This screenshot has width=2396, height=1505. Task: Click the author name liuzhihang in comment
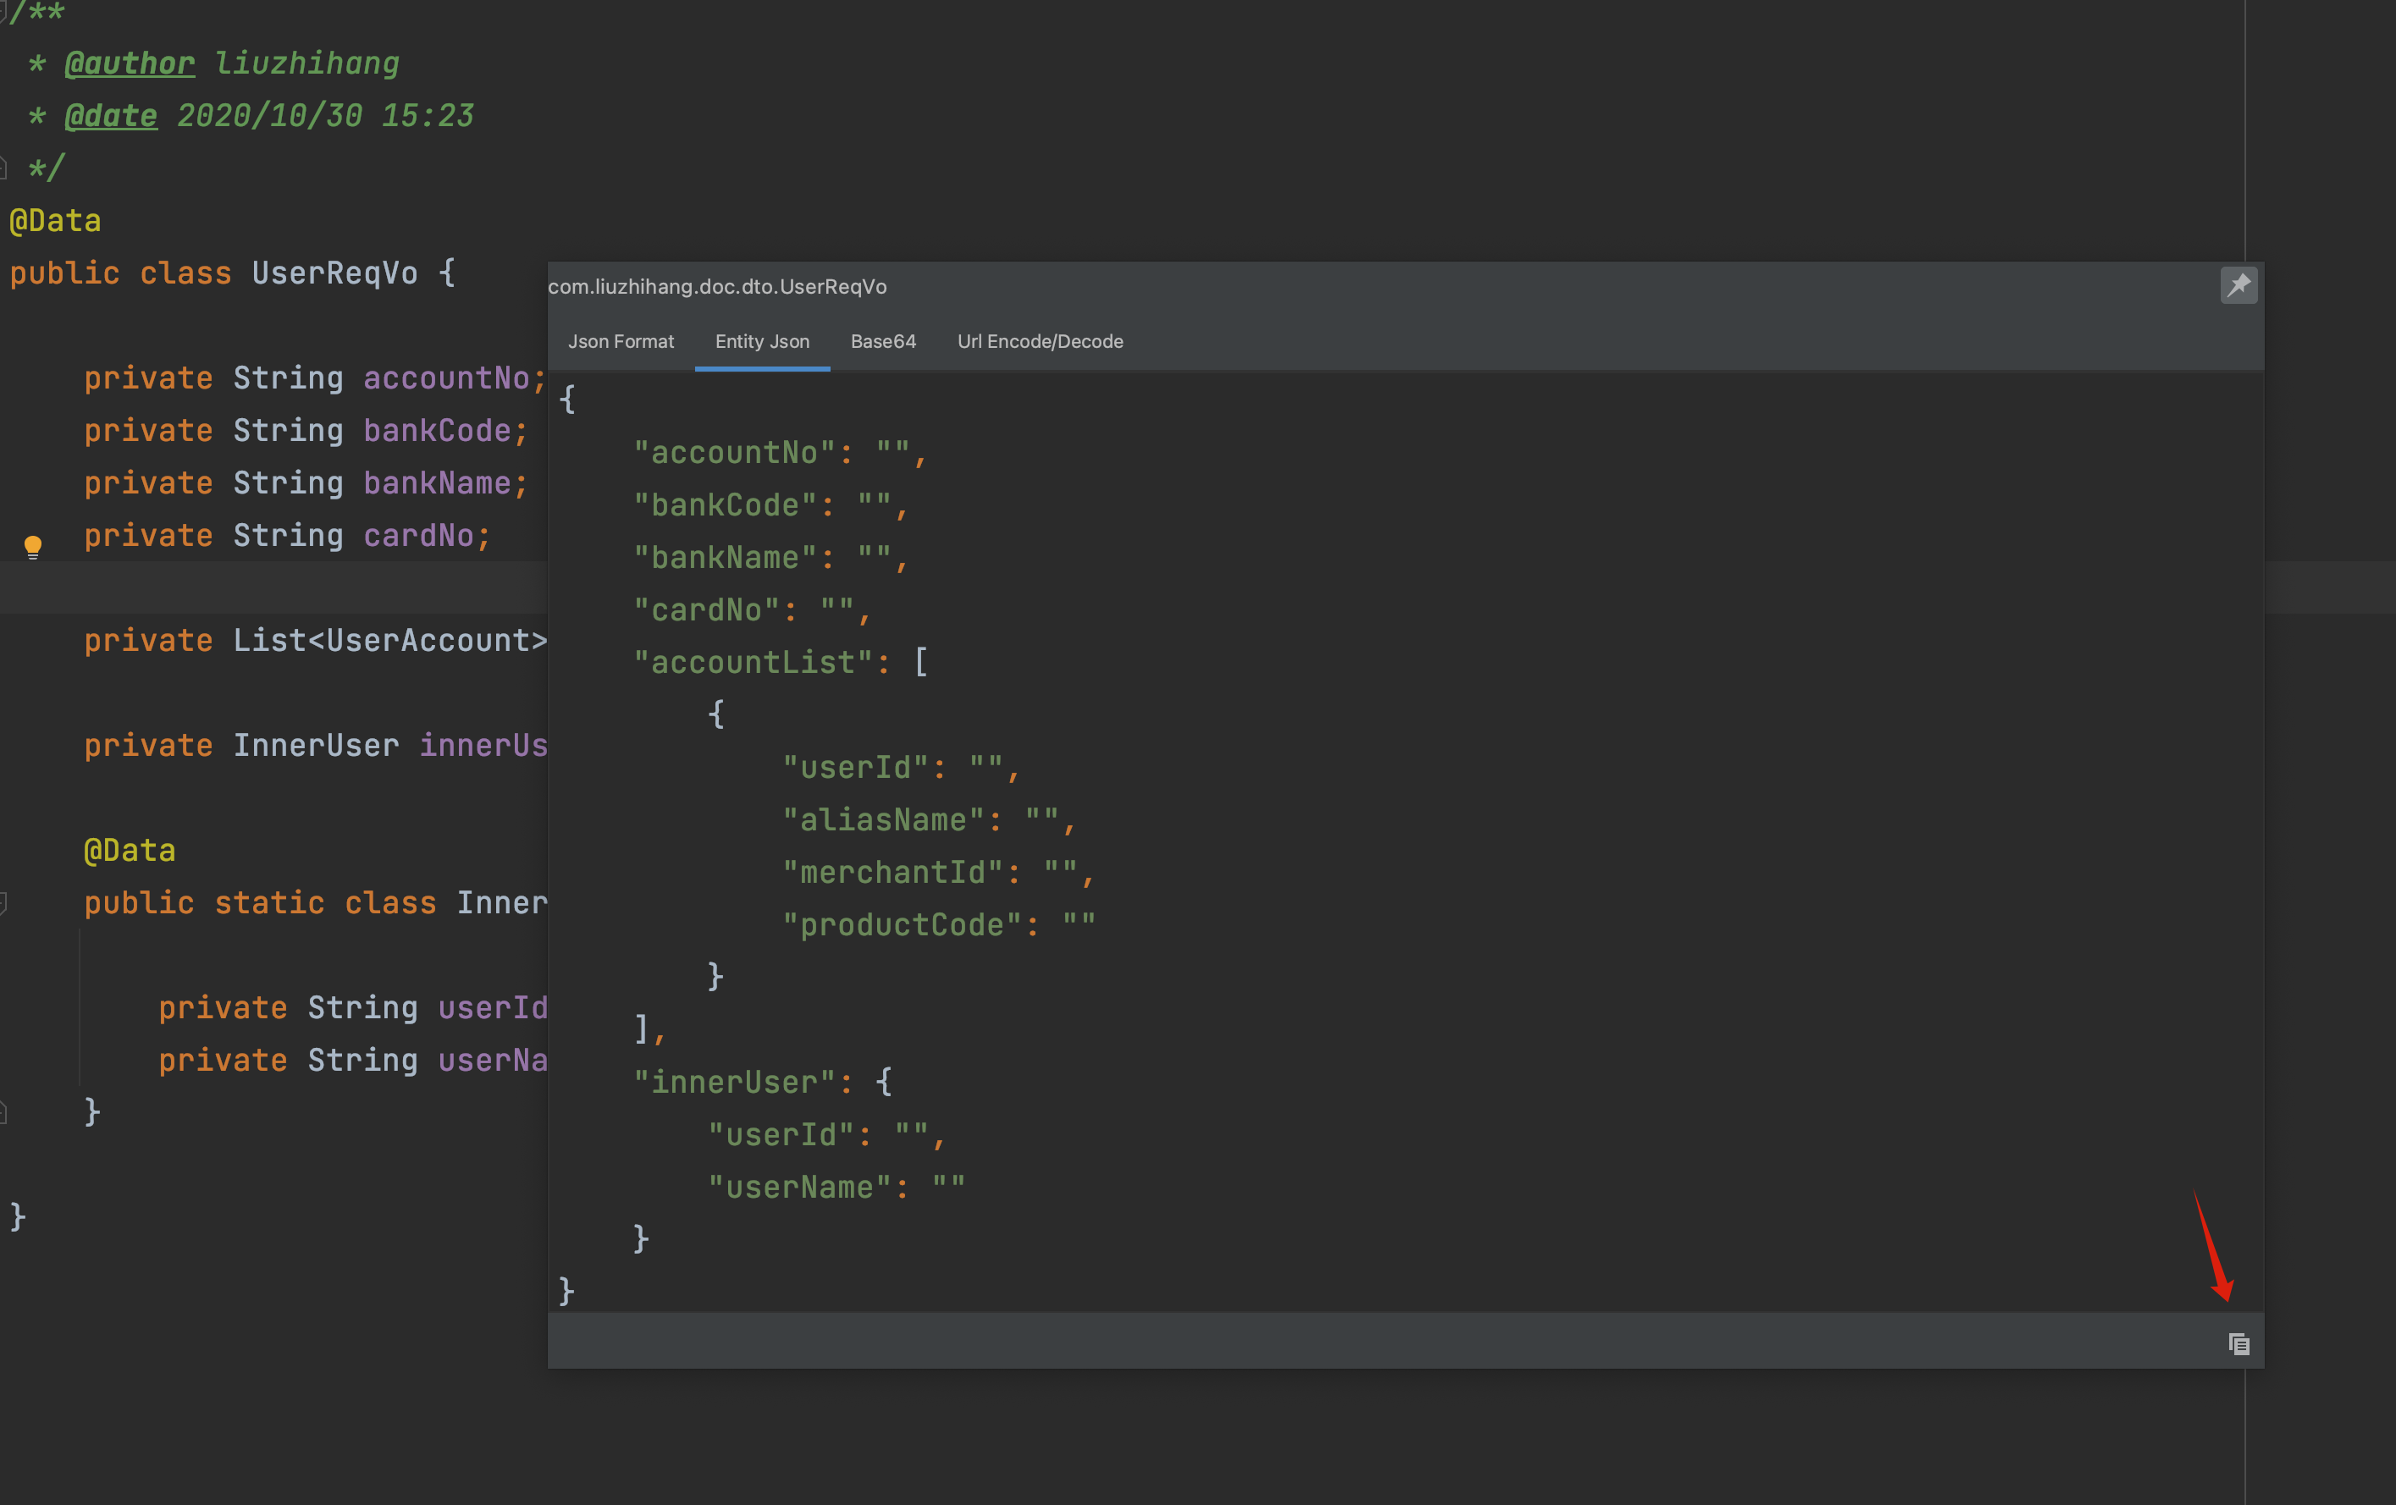[306, 63]
